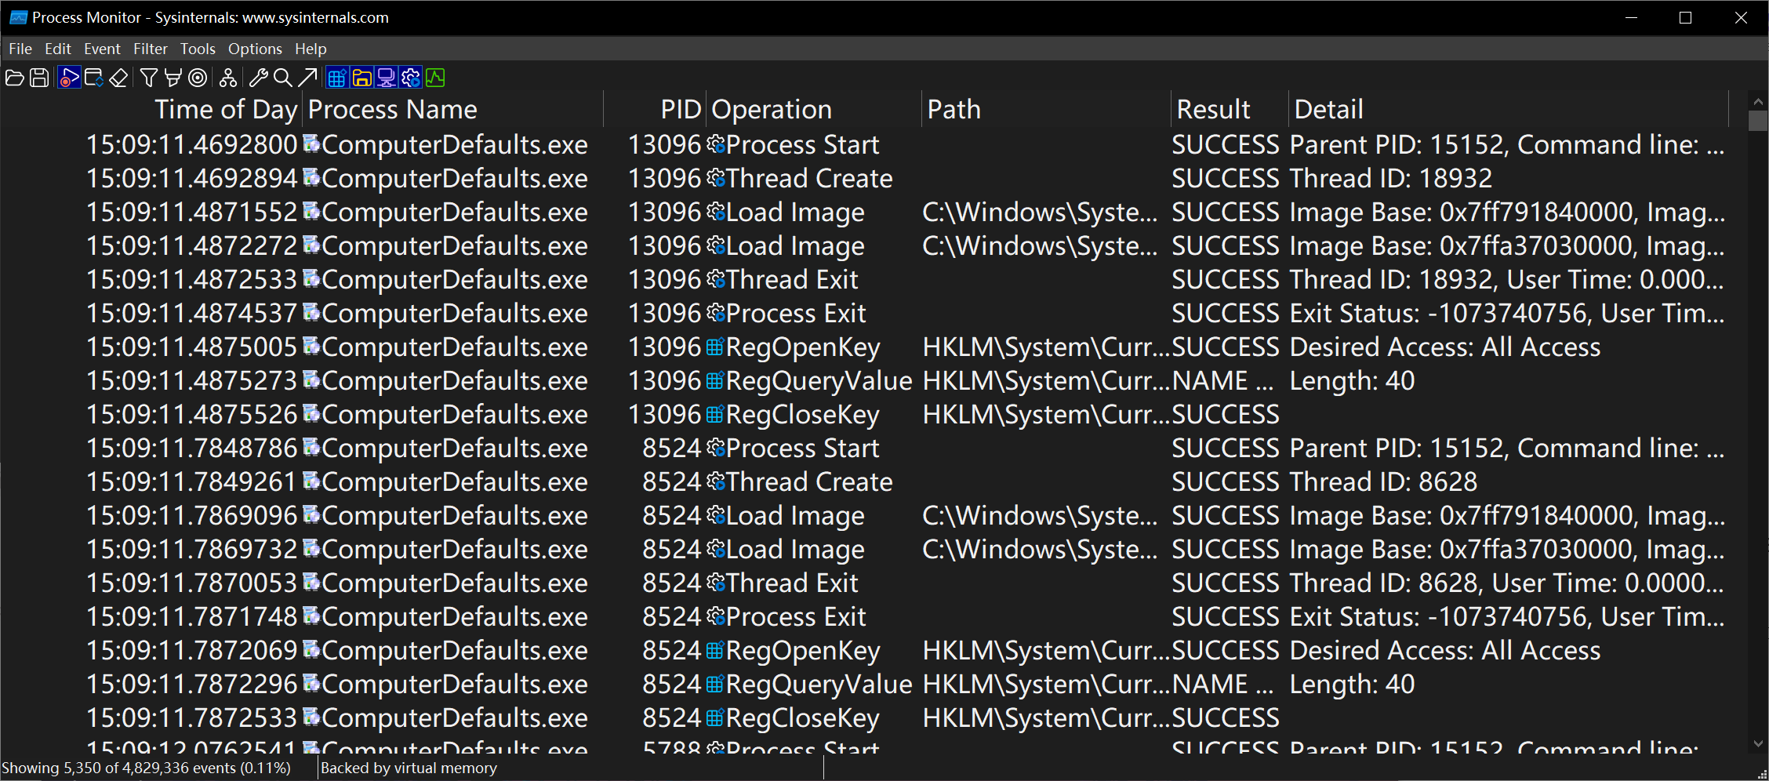The width and height of the screenshot is (1769, 781).
Task: Click the Process Monitor title bar app icon
Action: pos(18,17)
